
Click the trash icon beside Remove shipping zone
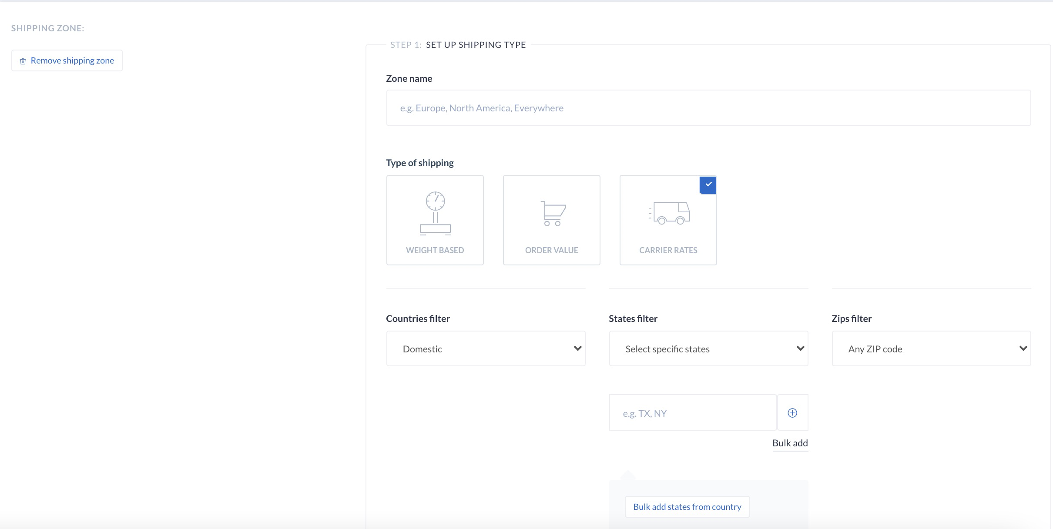pyautogui.click(x=23, y=61)
